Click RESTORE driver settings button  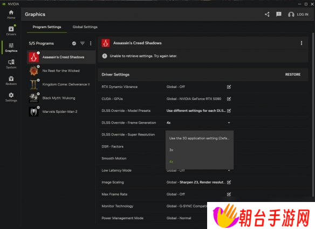click(x=293, y=75)
